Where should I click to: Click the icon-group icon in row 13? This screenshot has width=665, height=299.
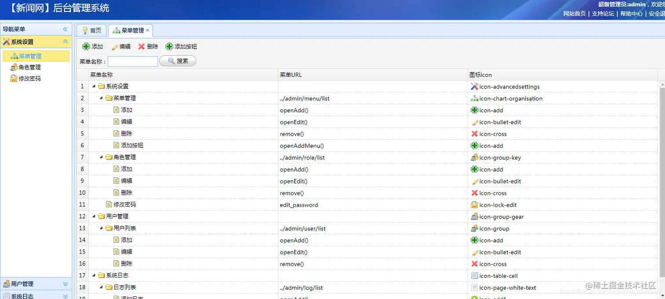click(474, 229)
